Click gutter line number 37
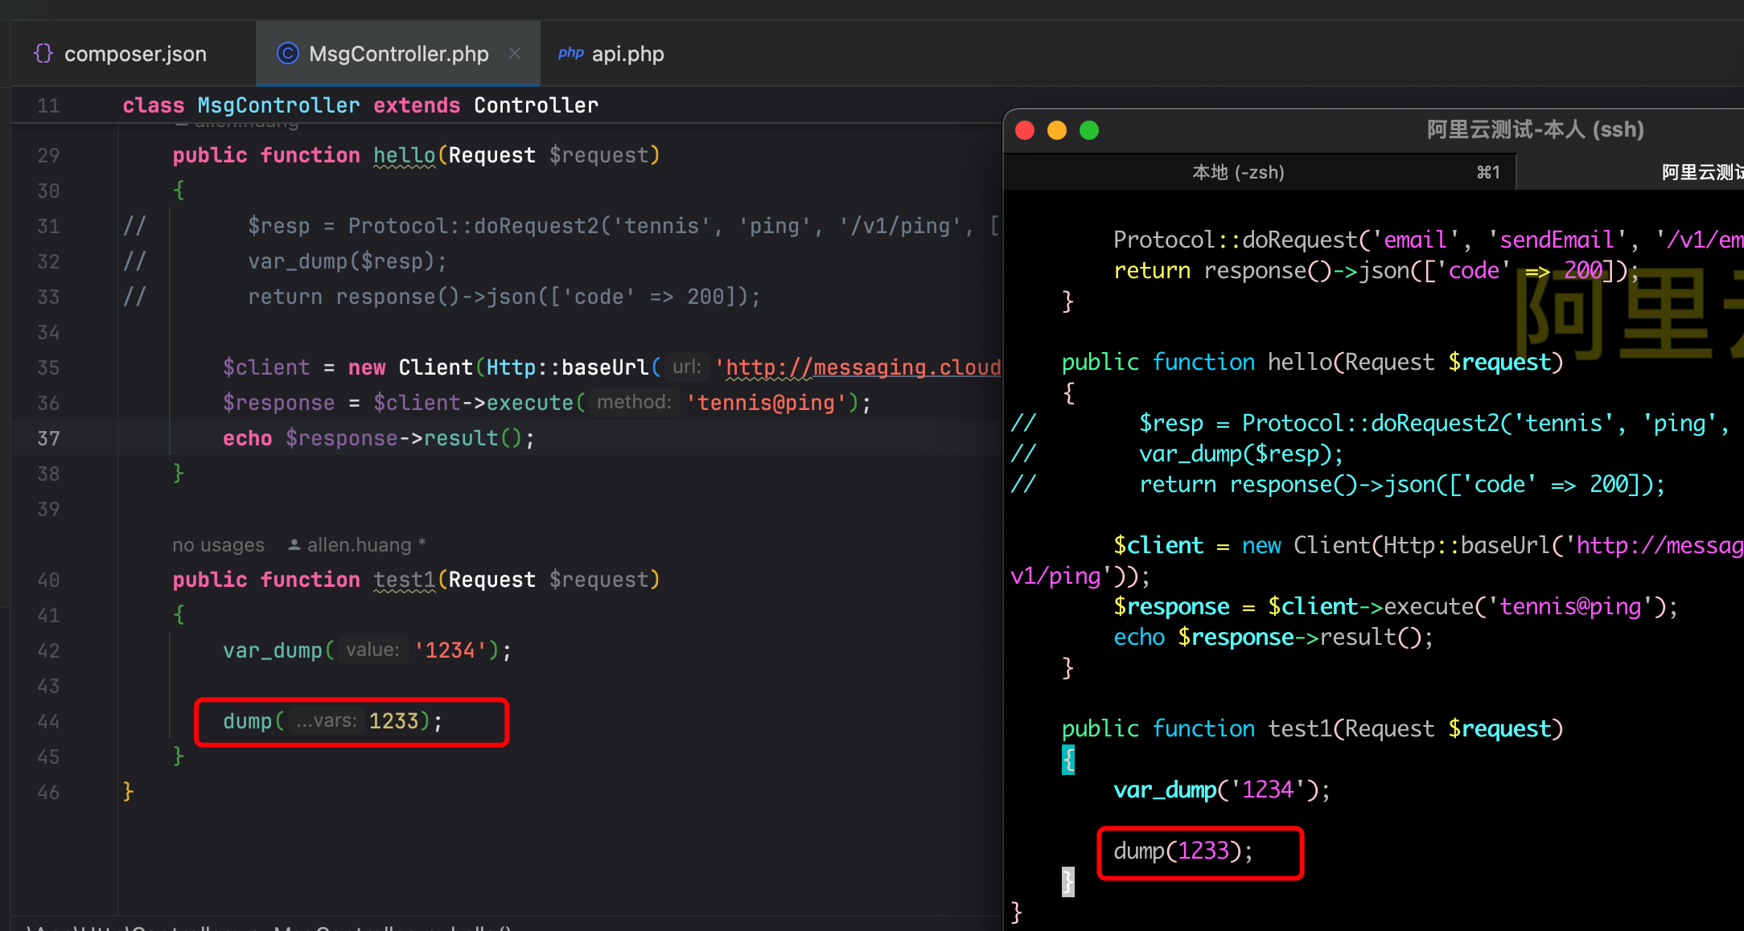The image size is (1744, 931). pyautogui.click(x=48, y=438)
